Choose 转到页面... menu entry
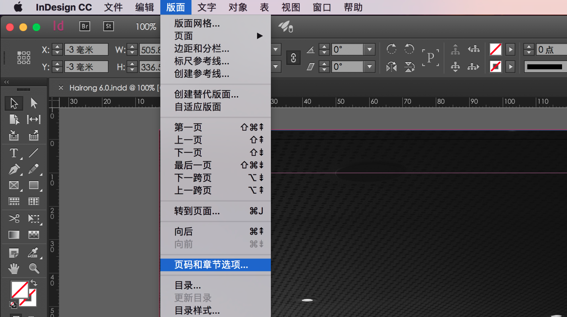 [x=215, y=211]
